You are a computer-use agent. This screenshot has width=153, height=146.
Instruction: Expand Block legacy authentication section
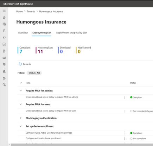click(21, 118)
